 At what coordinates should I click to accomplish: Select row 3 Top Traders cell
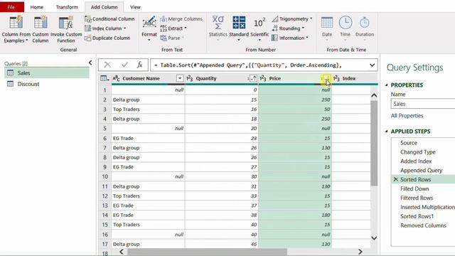(148, 110)
